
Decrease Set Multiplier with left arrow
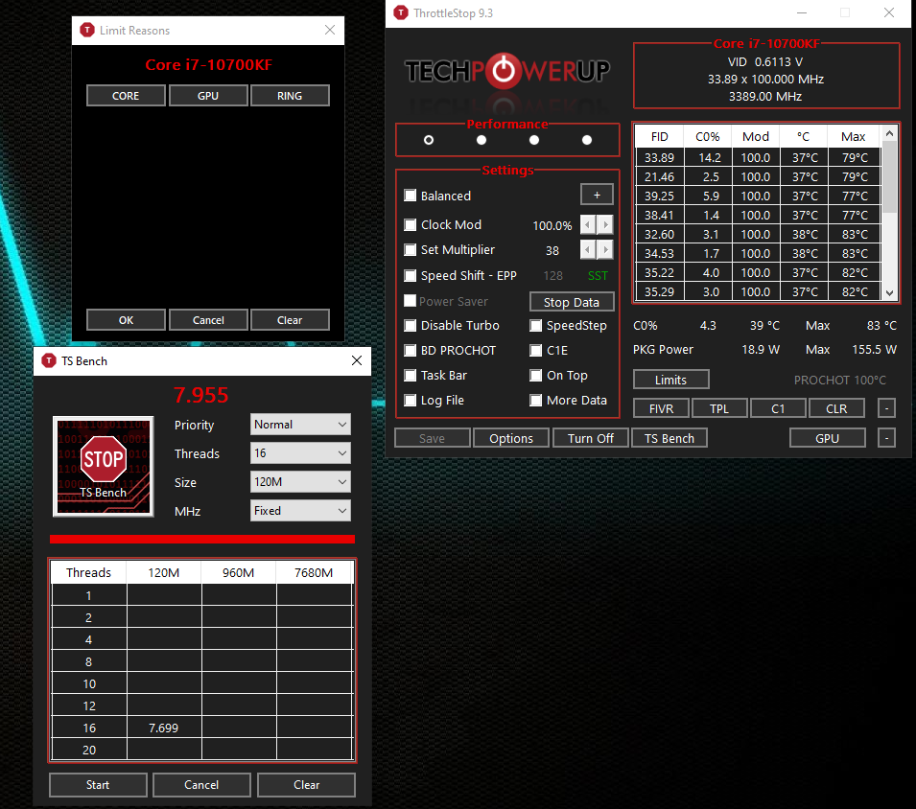pyautogui.click(x=588, y=250)
